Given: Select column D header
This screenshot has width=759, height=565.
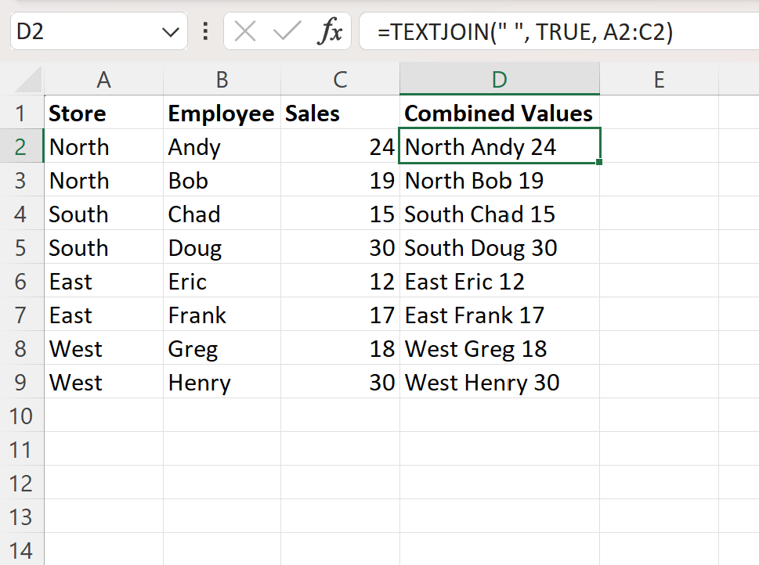Looking at the screenshot, I should tap(500, 79).
